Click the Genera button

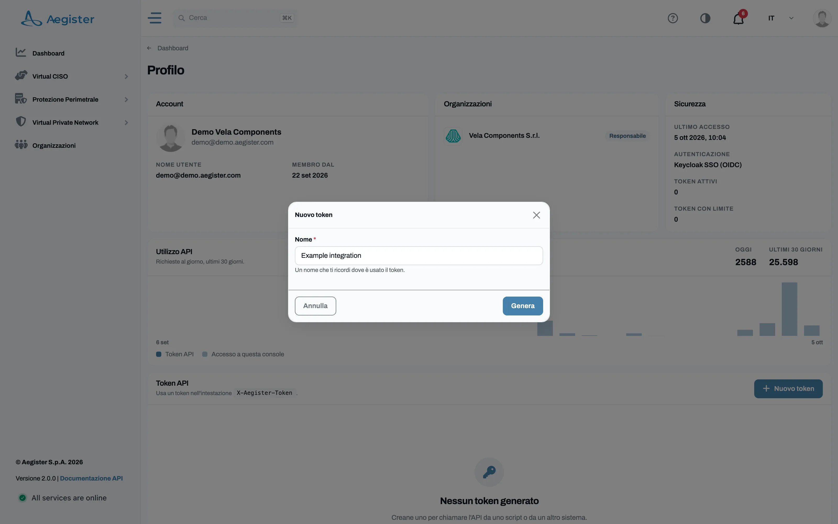click(x=522, y=306)
